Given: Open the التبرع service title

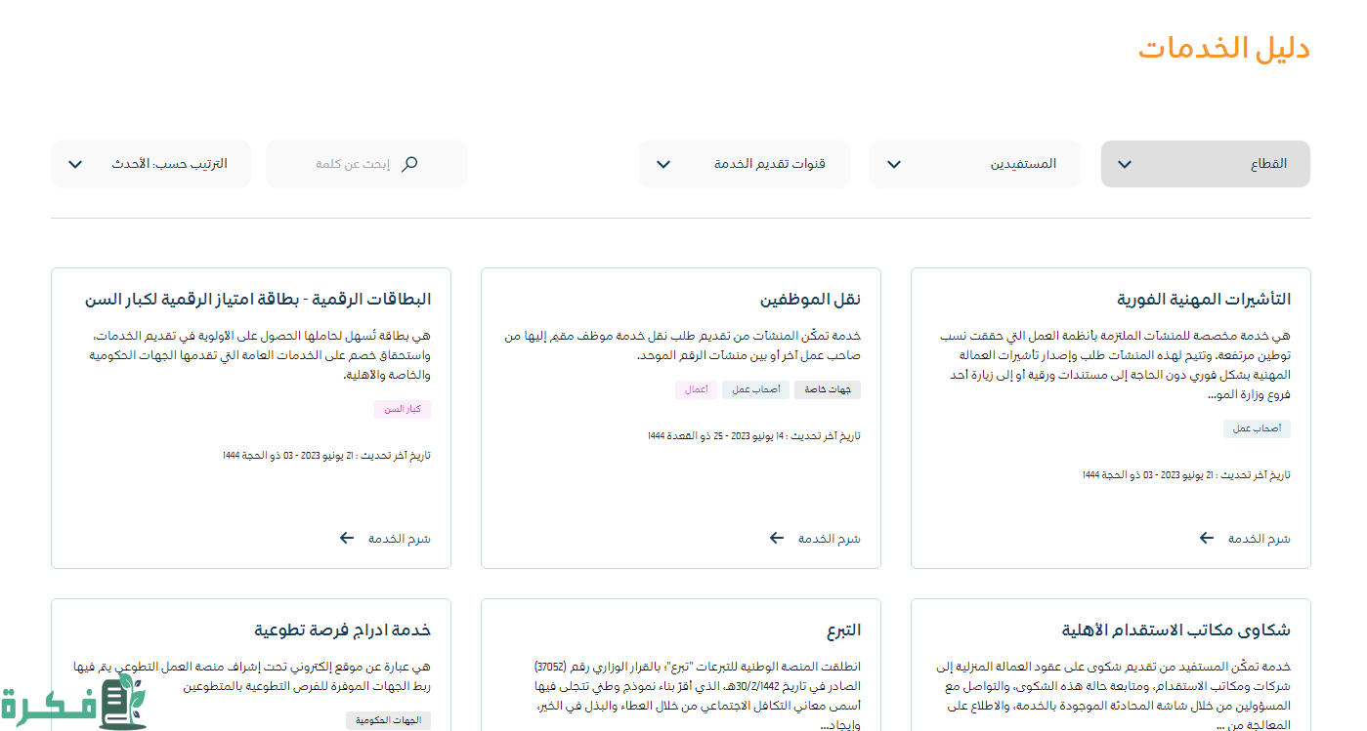Looking at the screenshot, I should (x=842, y=630).
